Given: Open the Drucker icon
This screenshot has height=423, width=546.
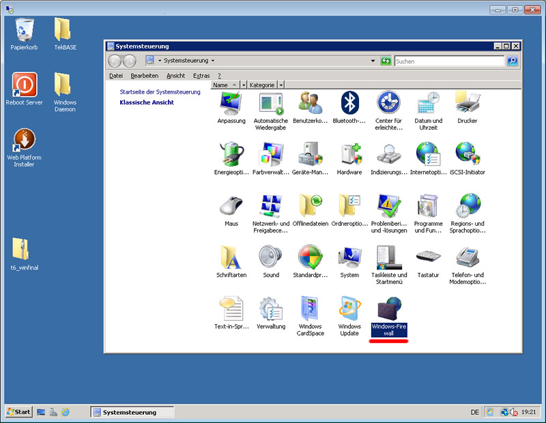Looking at the screenshot, I should tap(468, 108).
